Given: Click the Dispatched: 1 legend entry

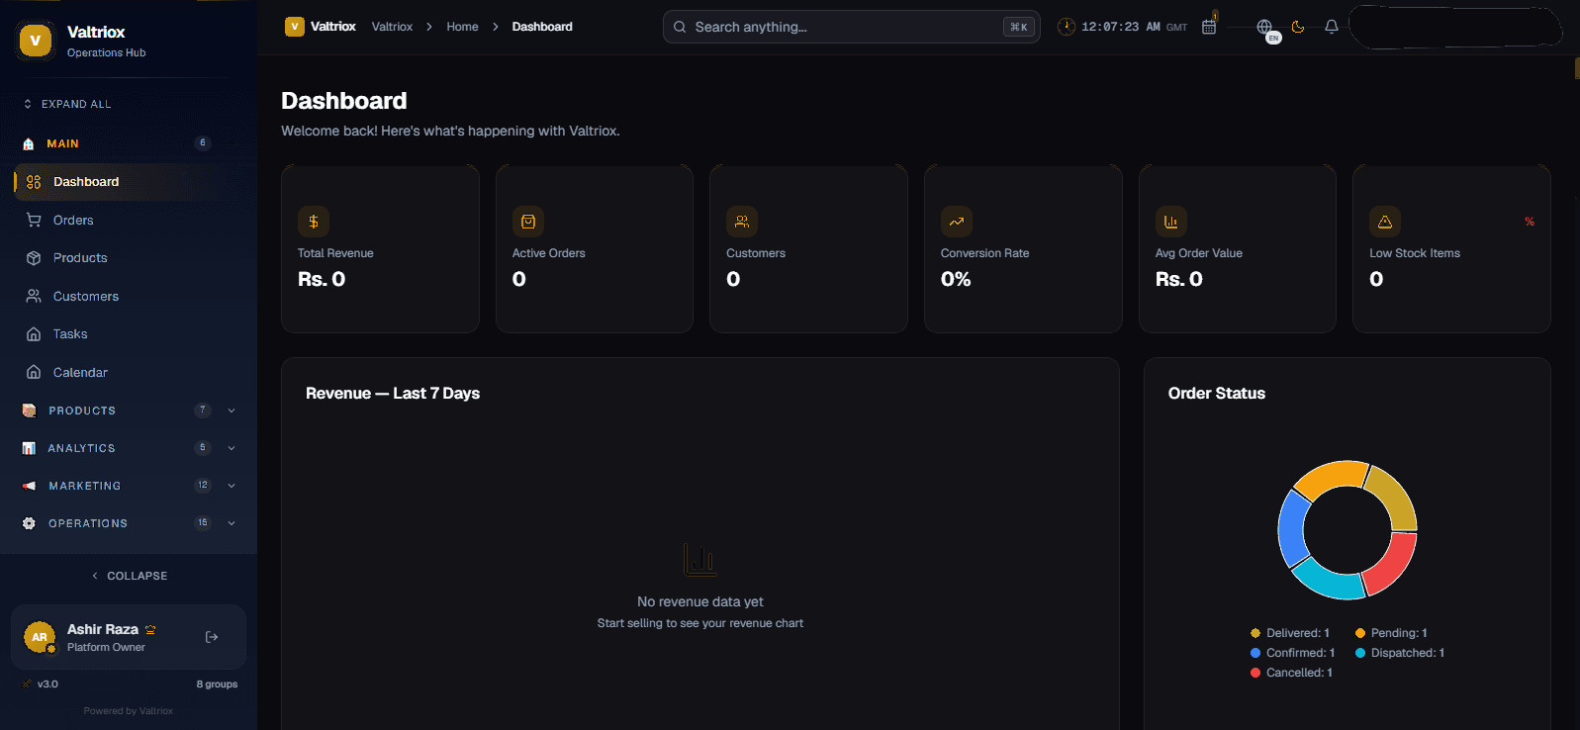Looking at the screenshot, I should click(1400, 653).
